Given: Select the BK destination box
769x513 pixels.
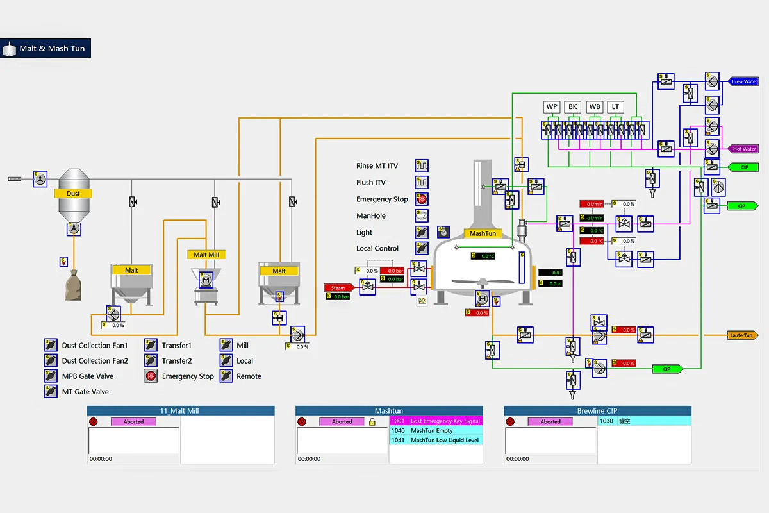Looking at the screenshot, I should pyautogui.click(x=573, y=106).
